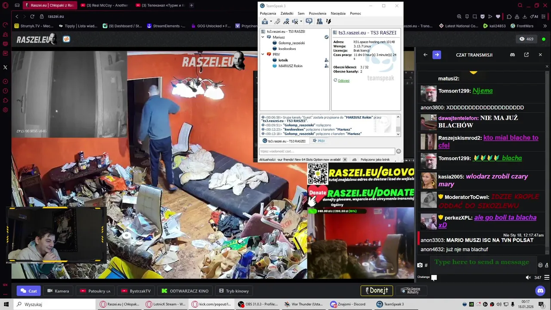
Task: Reload the raszei.eu page
Action: tap(32, 16)
